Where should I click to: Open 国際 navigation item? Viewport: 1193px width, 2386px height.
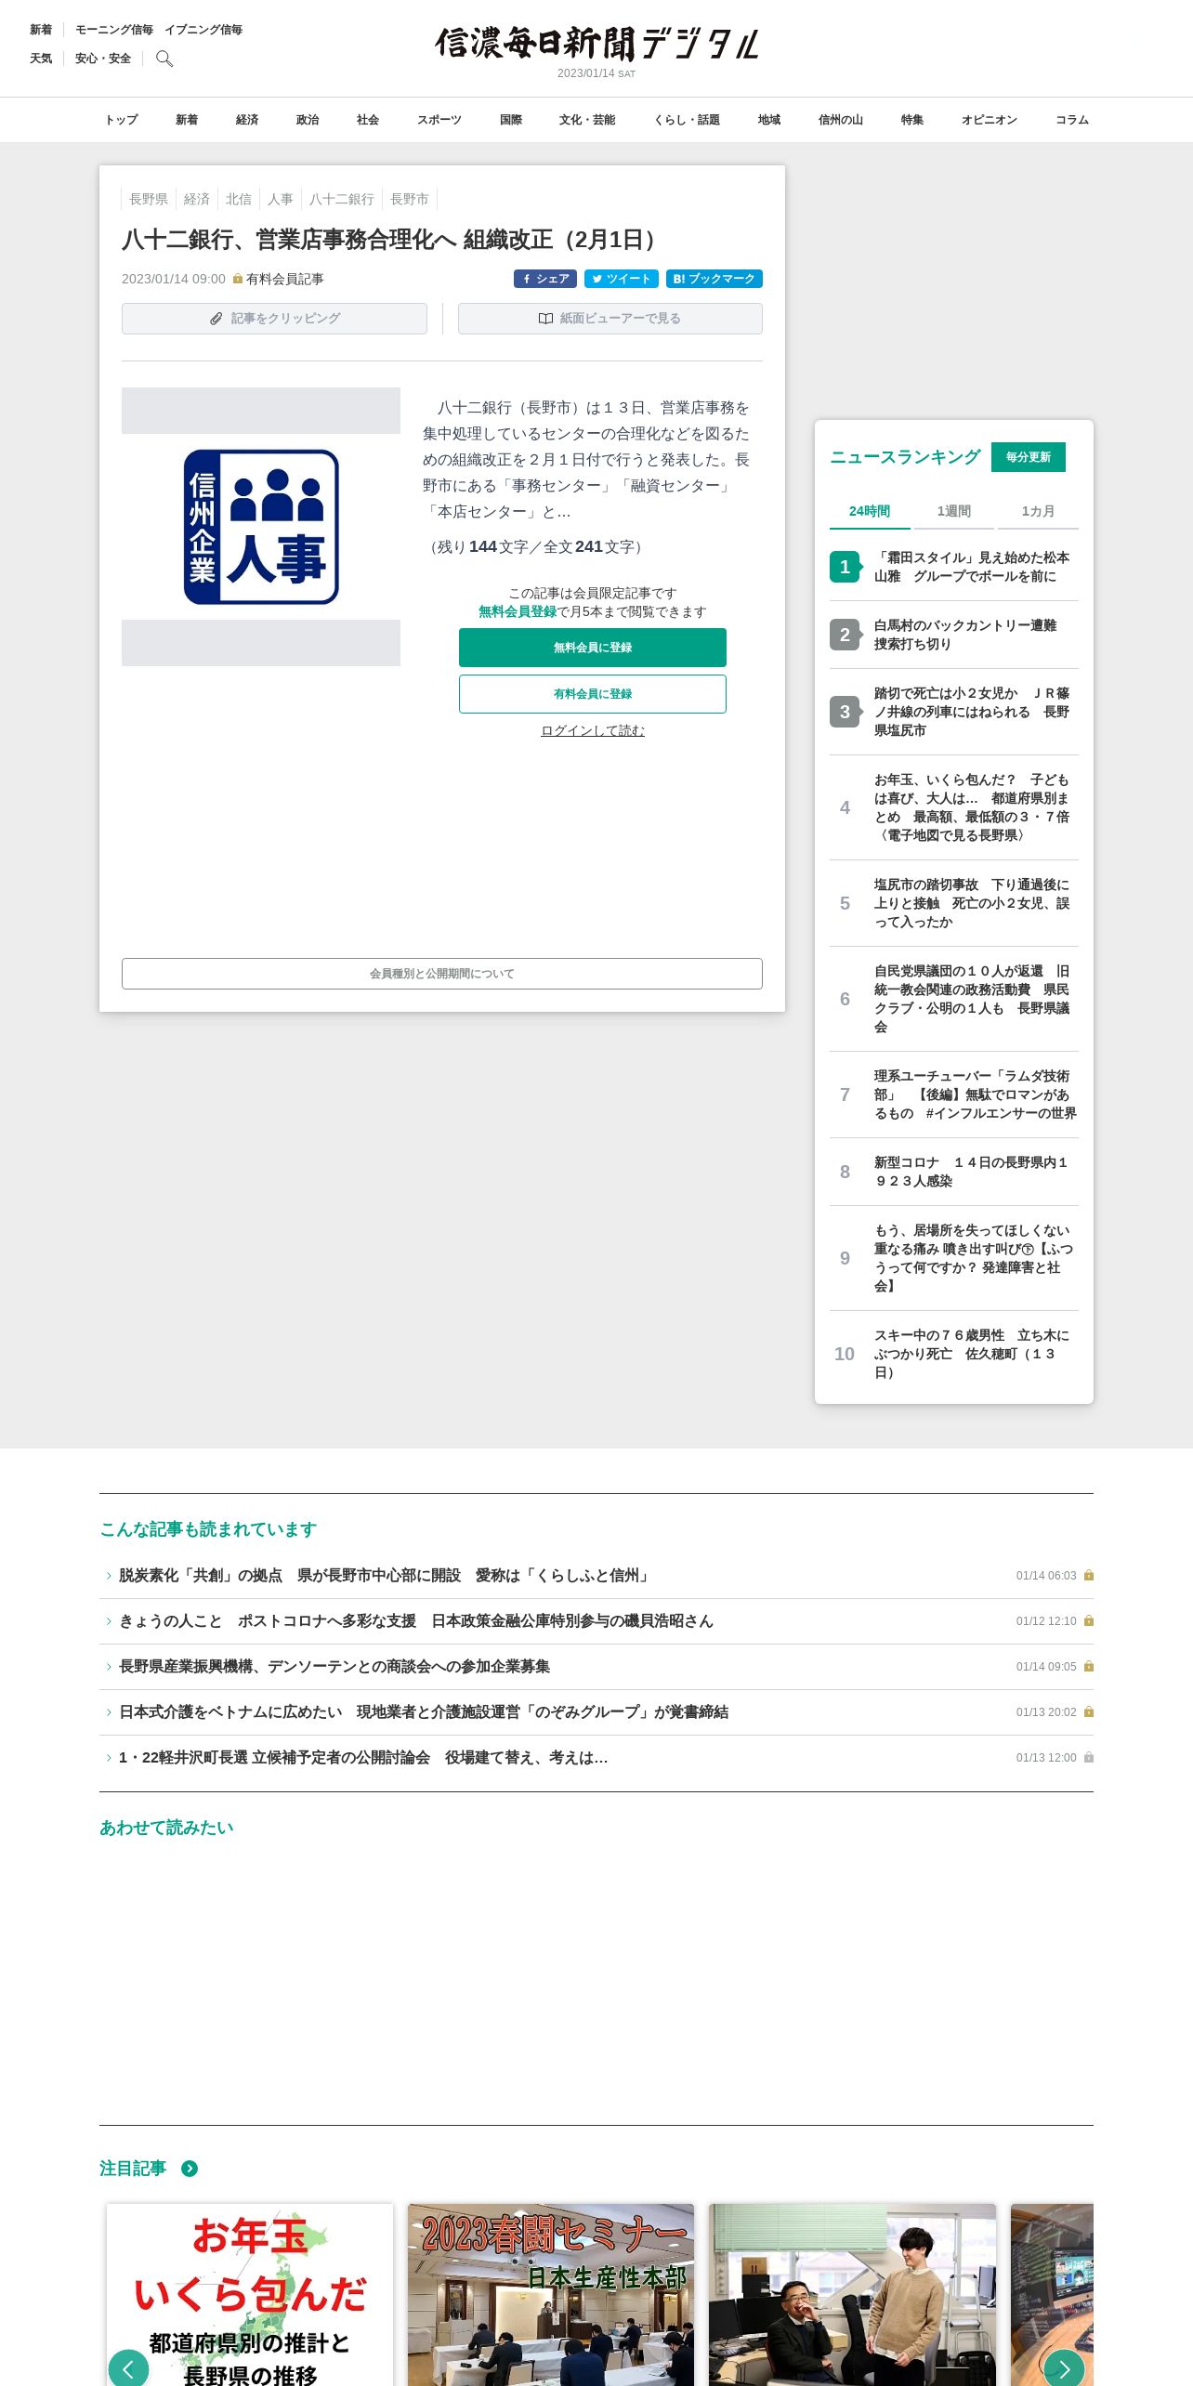pyautogui.click(x=511, y=120)
